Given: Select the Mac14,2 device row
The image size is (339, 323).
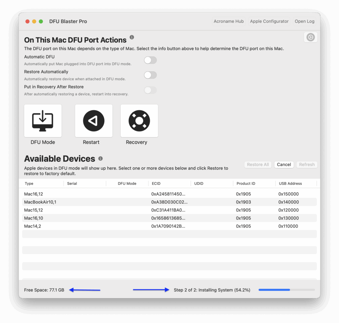Looking at the screenshot, I should [169, 226].
